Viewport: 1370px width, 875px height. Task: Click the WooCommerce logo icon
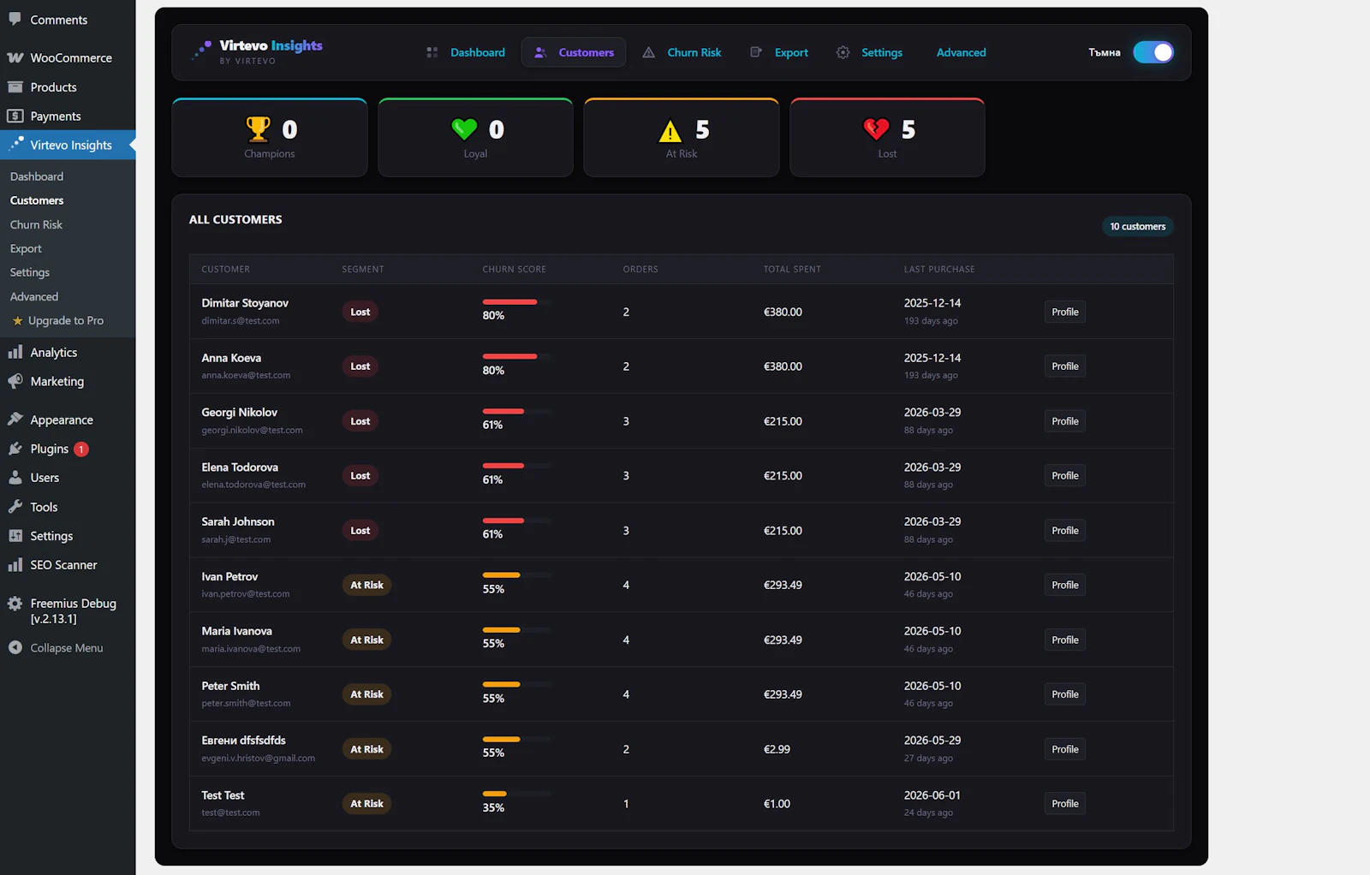click(x=15, y=58)
